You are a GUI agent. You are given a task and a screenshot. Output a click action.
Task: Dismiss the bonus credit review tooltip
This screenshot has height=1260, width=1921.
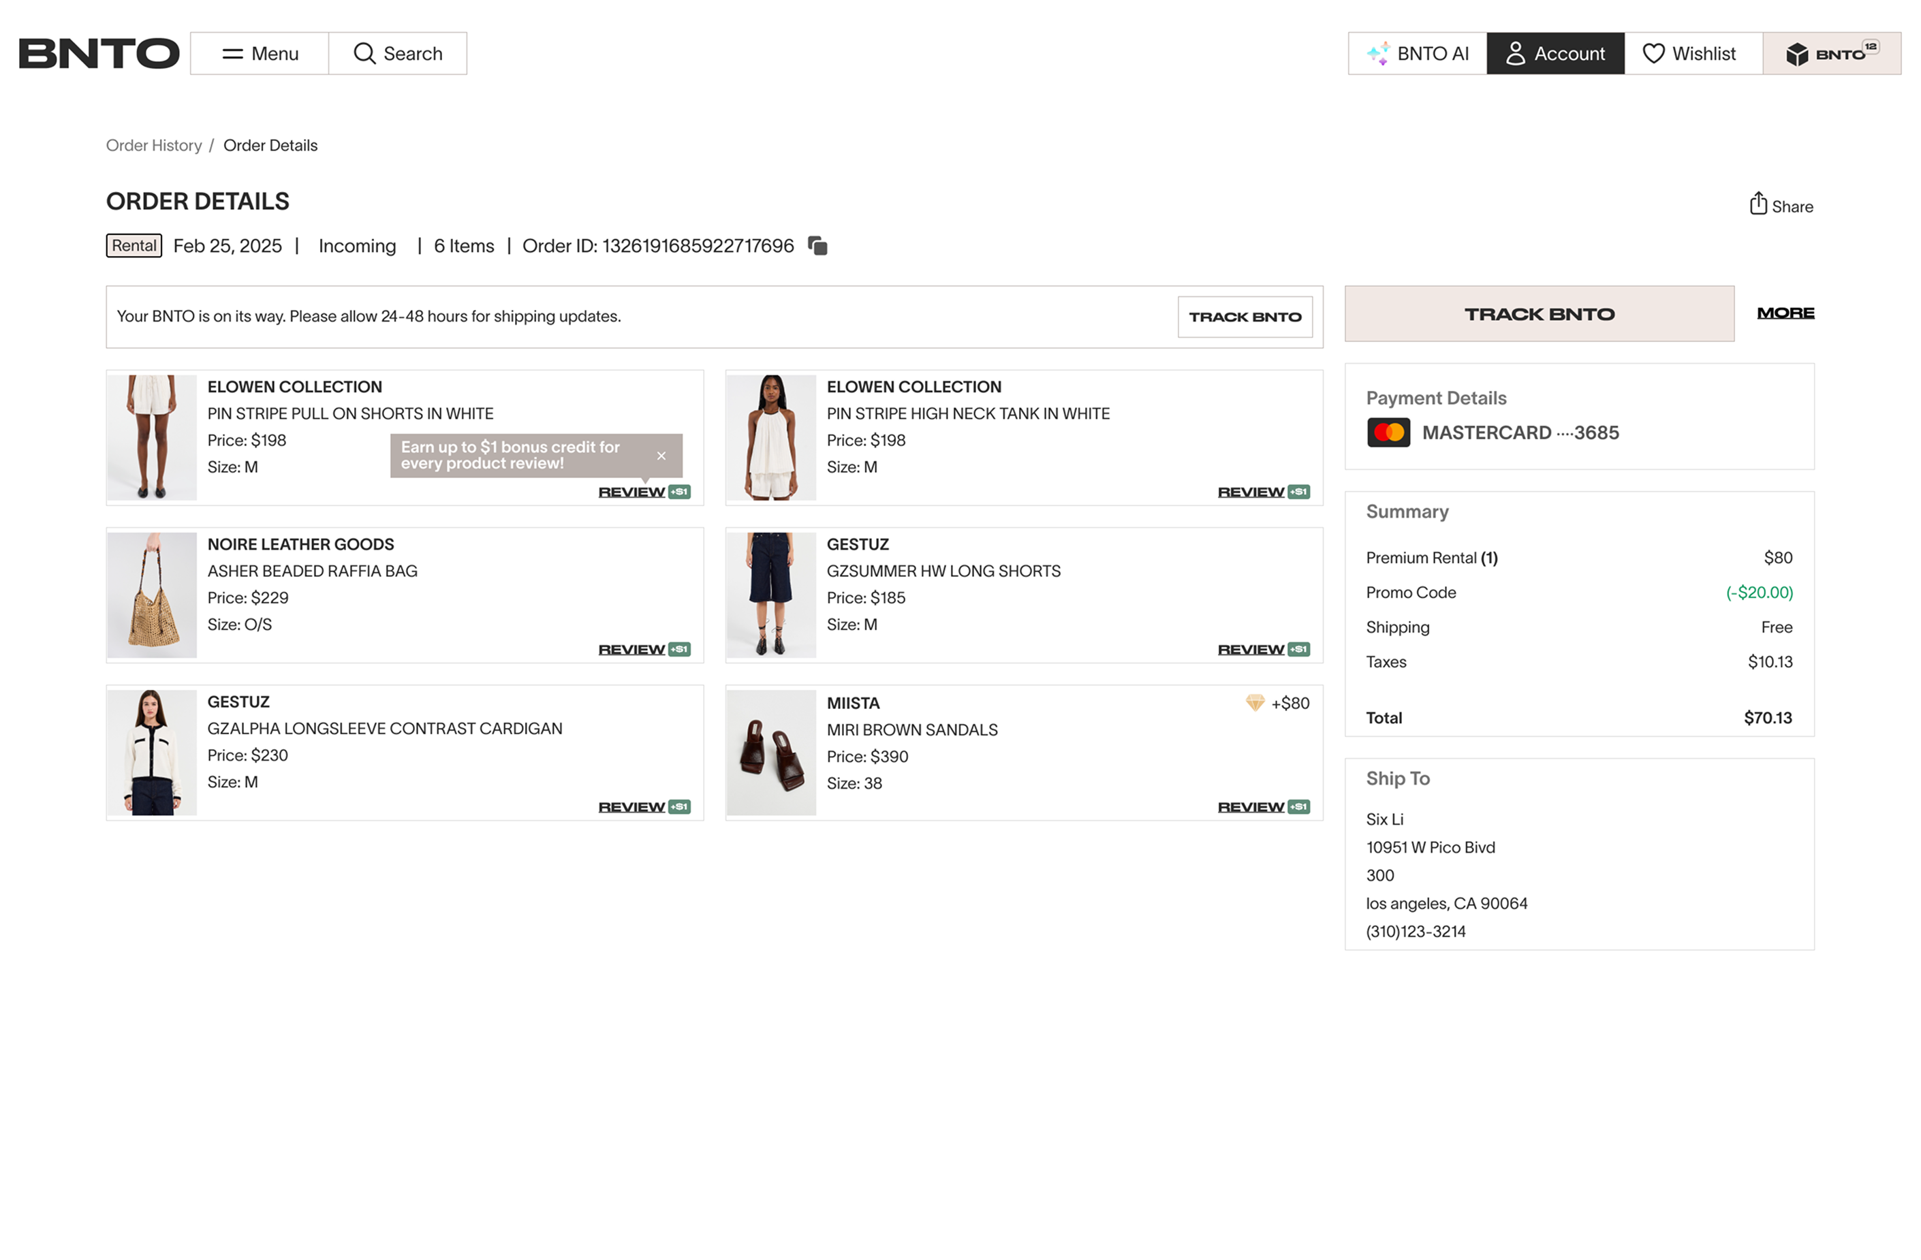tap(661, 456)
